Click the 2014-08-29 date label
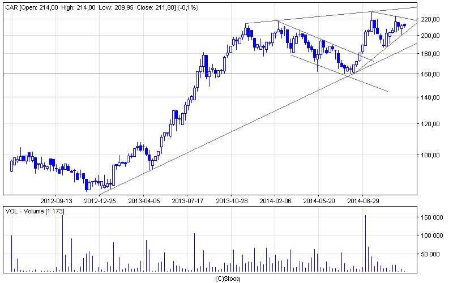 [363, 201]
